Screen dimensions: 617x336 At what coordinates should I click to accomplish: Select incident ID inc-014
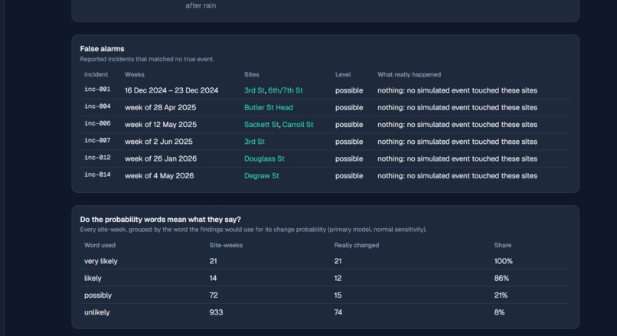tap(97, 175)
